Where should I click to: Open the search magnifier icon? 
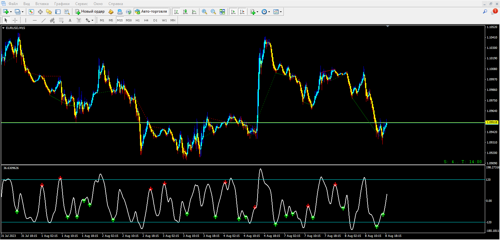tap(485, 12)
